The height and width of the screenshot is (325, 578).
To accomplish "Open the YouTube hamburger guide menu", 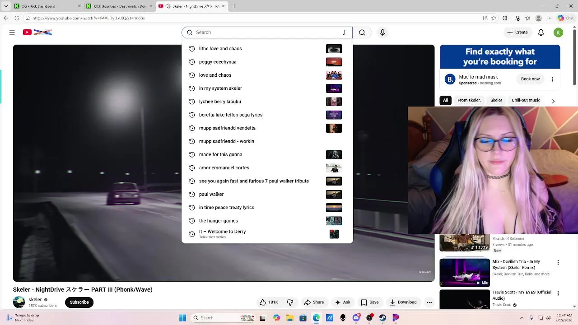I will [x=12, y=32].
